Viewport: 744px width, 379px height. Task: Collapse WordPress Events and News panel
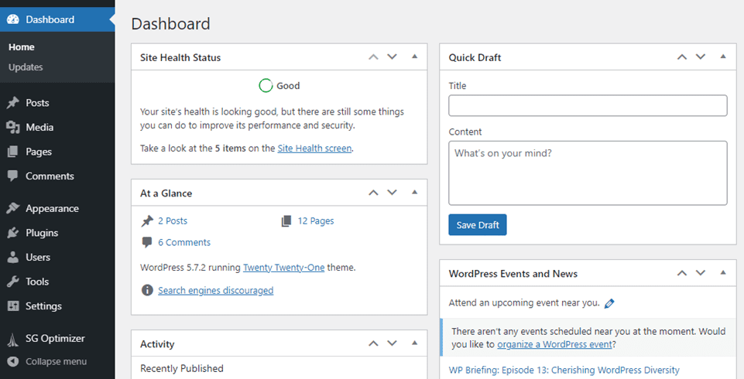(x=723, y=272)
